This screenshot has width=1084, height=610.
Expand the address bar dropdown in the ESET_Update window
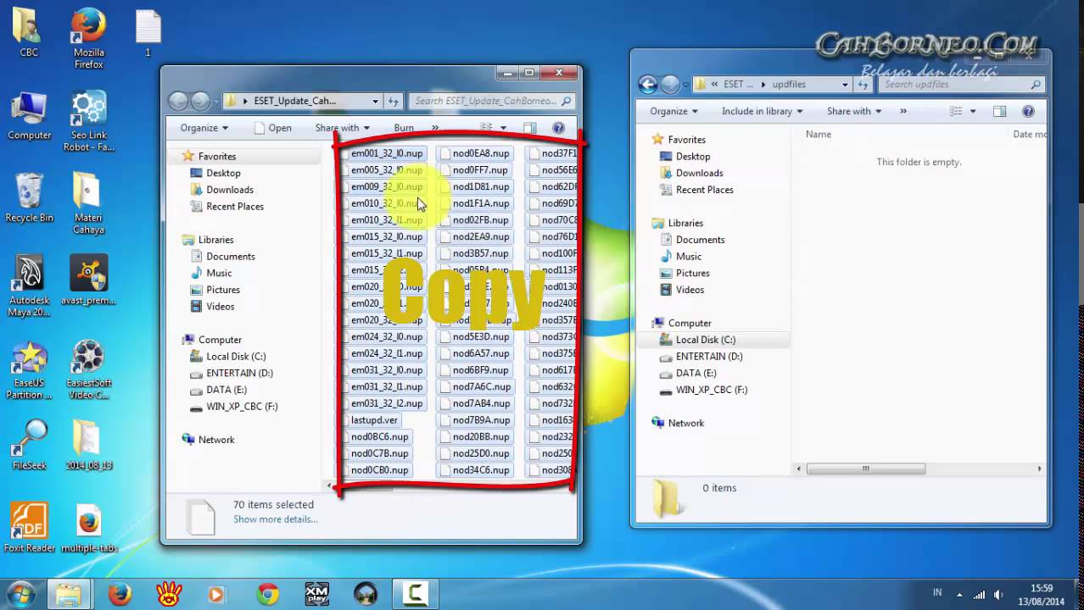pyautogui.click(x=375, y=101)
